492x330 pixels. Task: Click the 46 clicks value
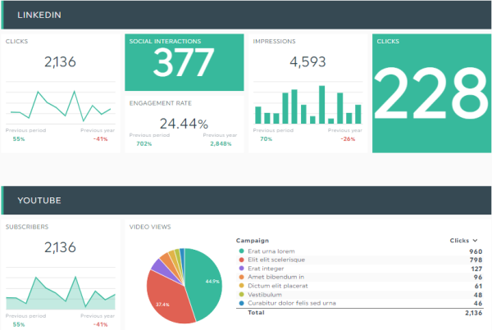point(478,303)
